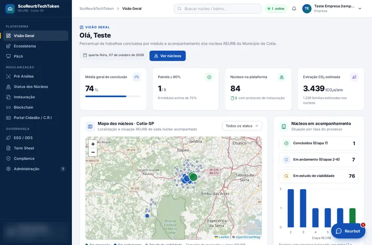Open the notifications bell
The image size is (372, 245).
point(294,9)
